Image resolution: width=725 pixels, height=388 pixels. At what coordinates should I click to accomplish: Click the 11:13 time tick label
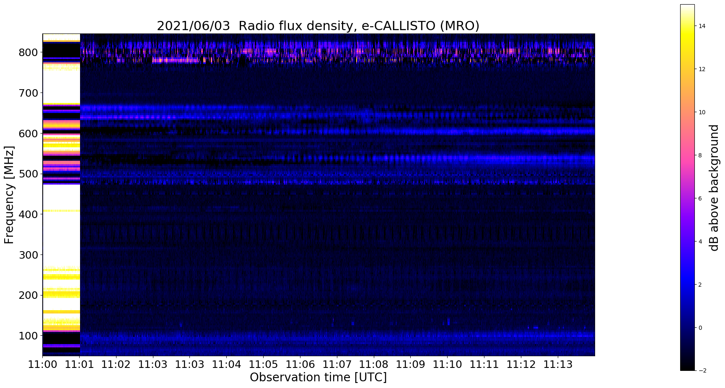(x=558, y=365)
